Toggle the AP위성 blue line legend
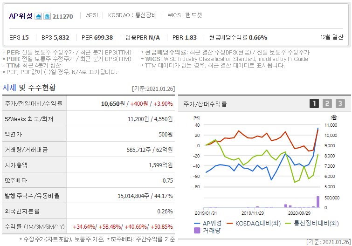This screenshot has width=352, height=246. click(207, 223)
